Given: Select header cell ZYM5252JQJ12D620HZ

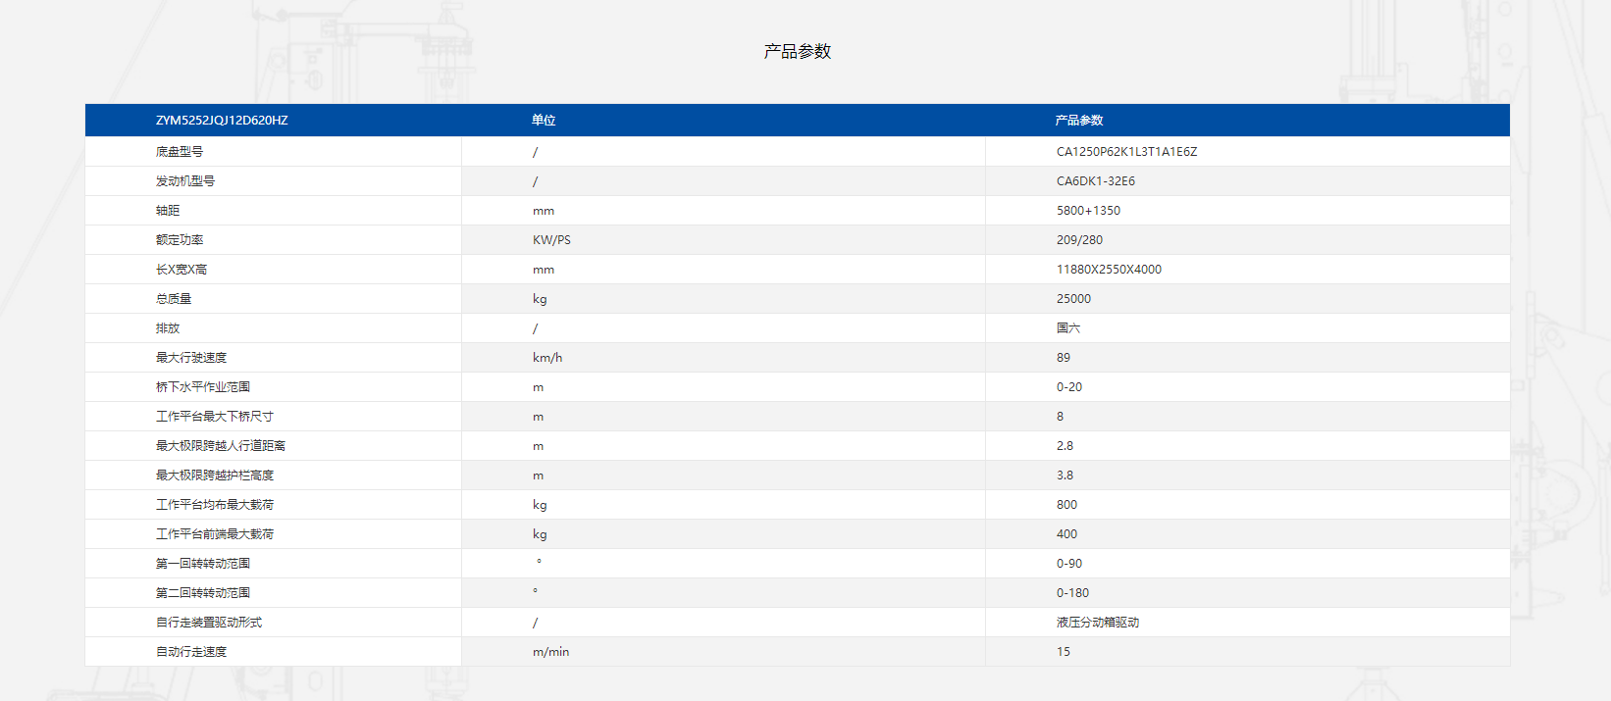Looking at the screenshot, I should (x=222, y=121).
